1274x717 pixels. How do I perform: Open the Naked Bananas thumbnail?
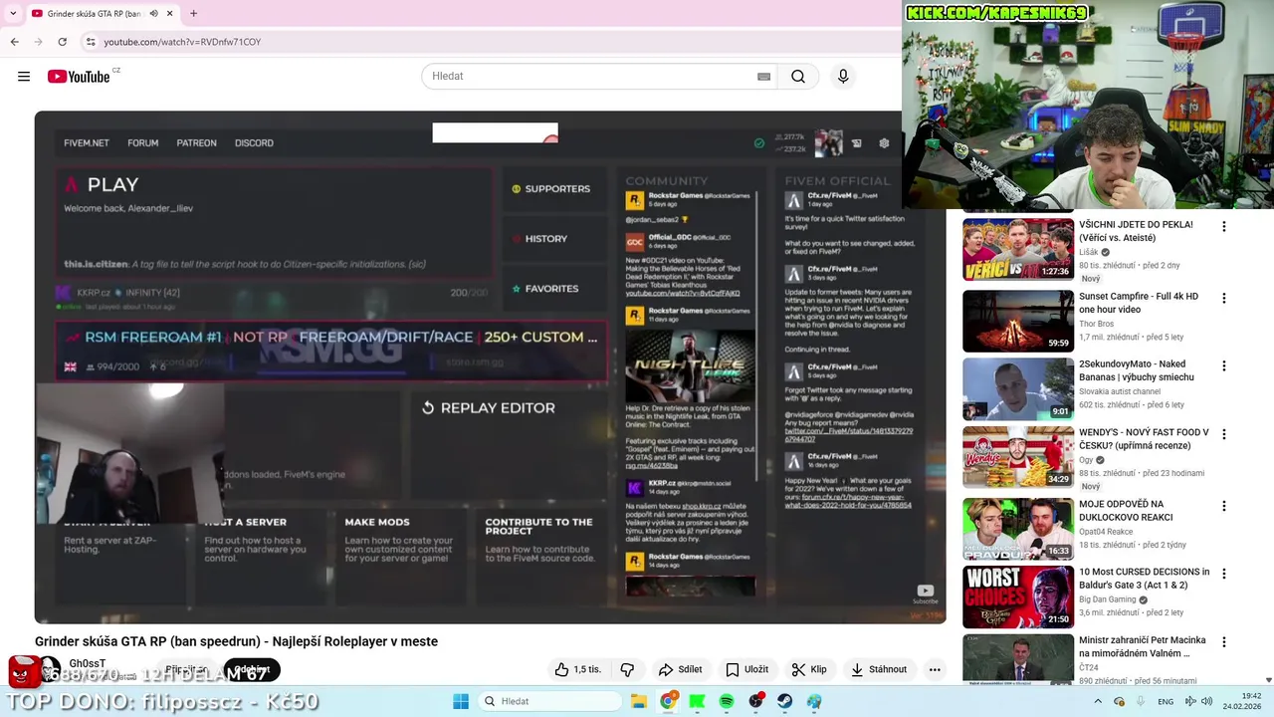pos(1018,389)
